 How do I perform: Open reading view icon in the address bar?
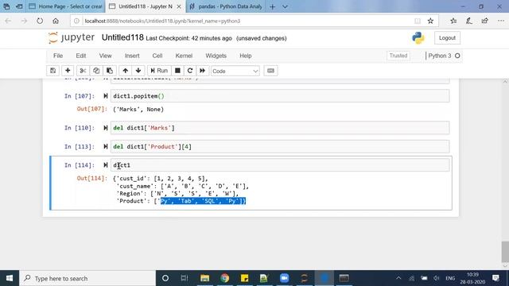pyautogui.click(x=418, y=21)
